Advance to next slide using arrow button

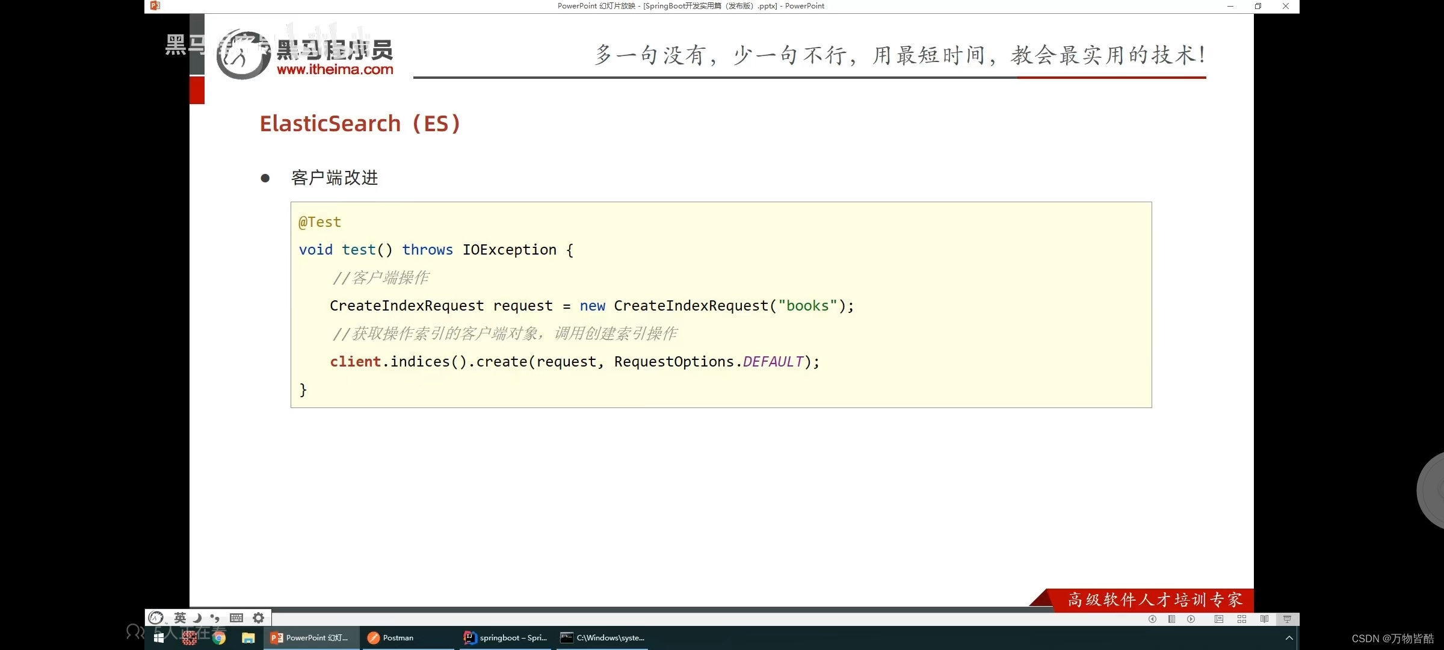[x=1191, y=619]
